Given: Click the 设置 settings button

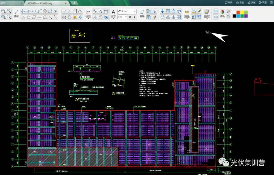Looking at the screenshot, I should click(x=263, y=3).
